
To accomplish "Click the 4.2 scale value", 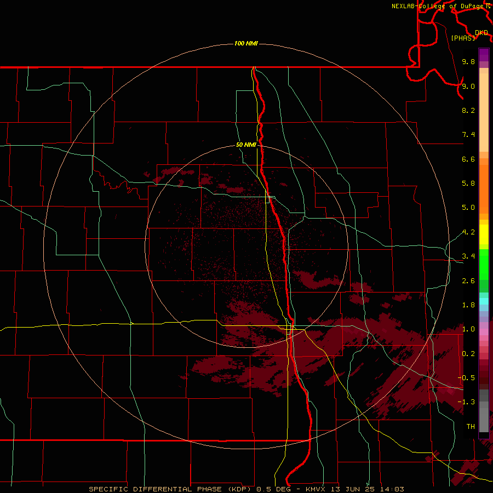I will pos(468,232).
